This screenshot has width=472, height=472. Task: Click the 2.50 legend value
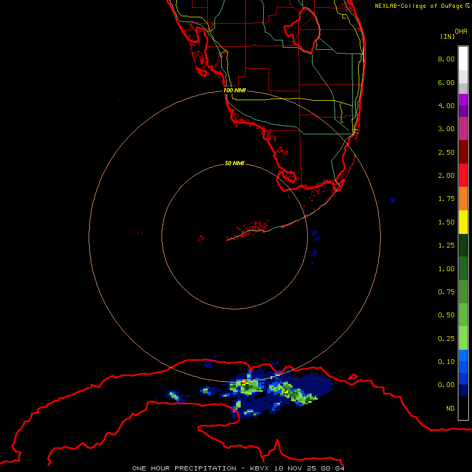446,152
